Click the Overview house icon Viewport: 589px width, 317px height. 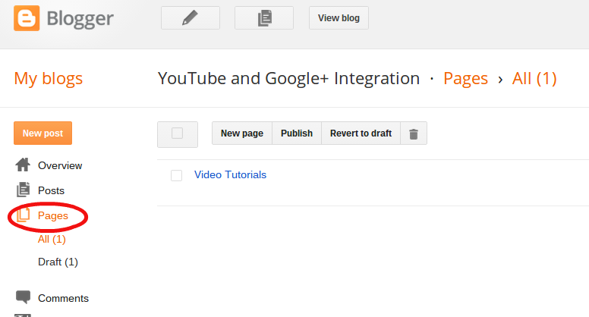tap(23, 165)
